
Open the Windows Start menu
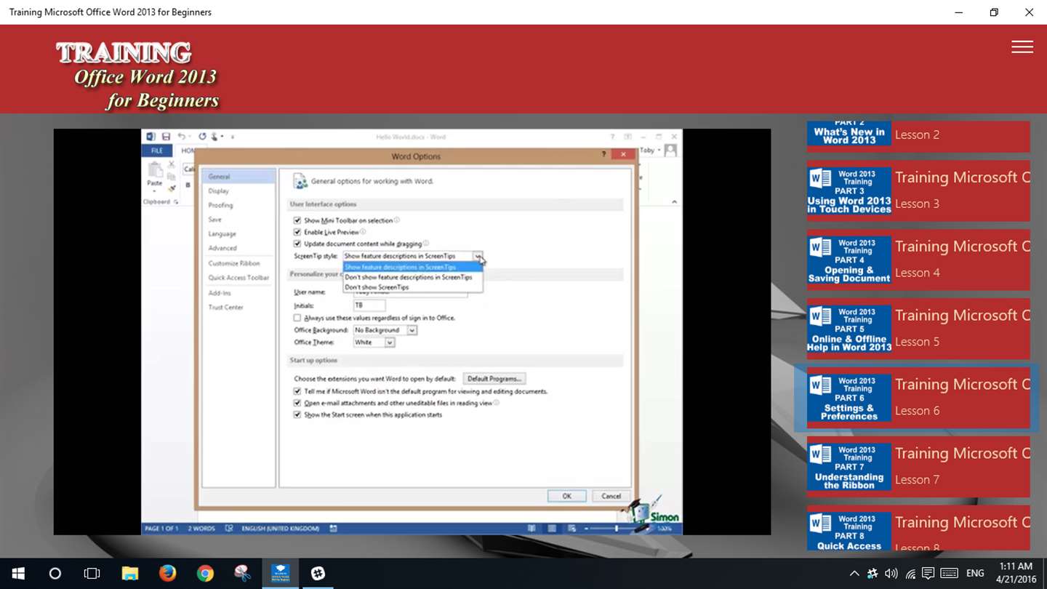pos(18,574)
